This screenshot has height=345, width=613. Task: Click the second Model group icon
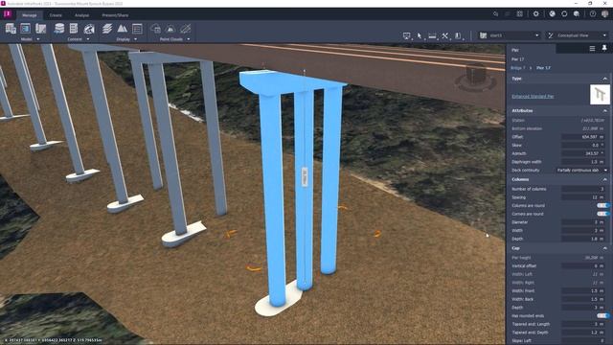click(26, 29)
